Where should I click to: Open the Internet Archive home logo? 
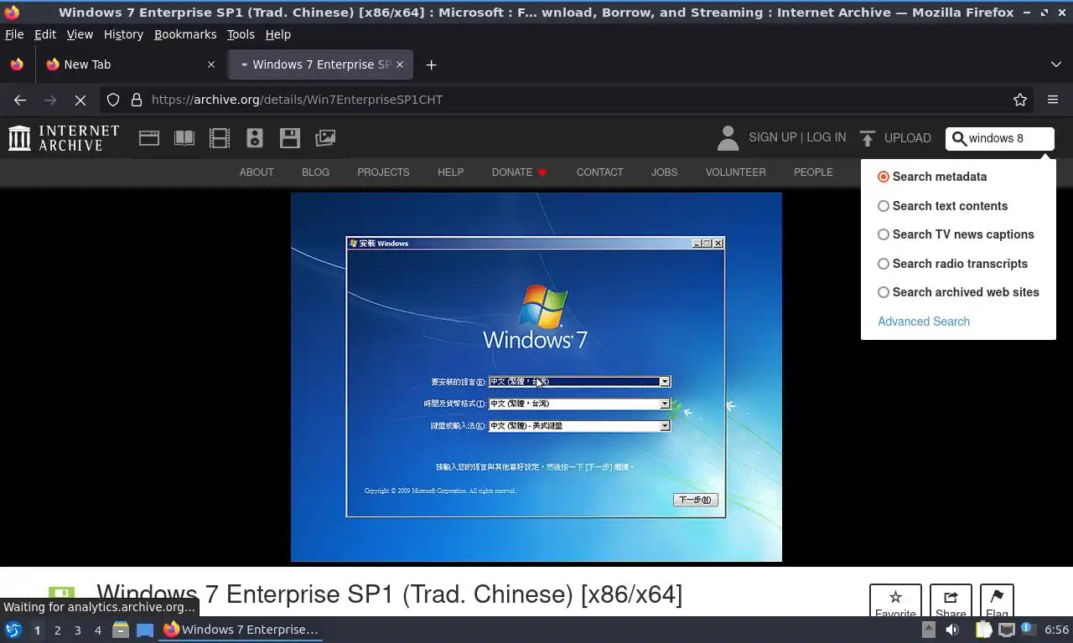[64, 138]
